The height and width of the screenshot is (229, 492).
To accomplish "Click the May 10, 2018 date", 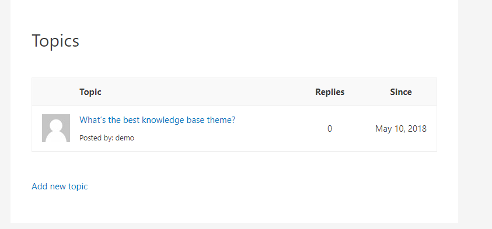I will tap(401, 129).
